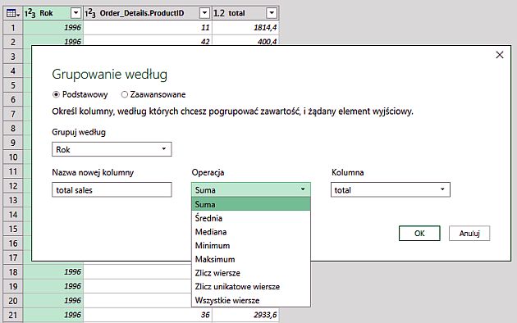
Task: Select row number 1 header
Action: click(13, 27)
